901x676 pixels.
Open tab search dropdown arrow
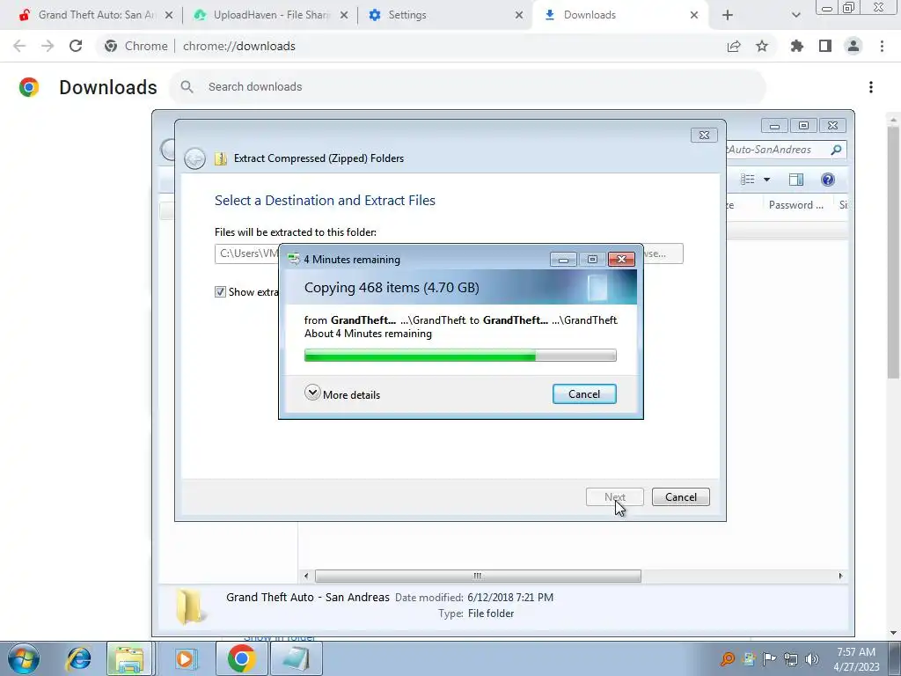point(795,15)
